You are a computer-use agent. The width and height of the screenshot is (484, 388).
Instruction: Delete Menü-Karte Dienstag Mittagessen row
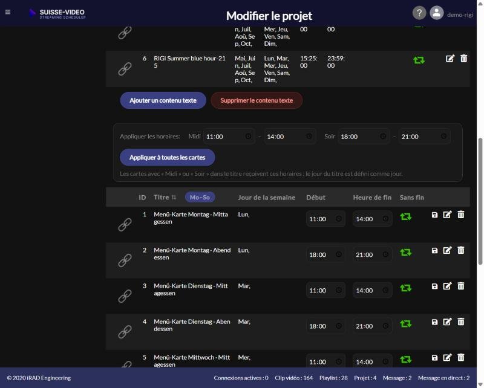click(460, 286)
